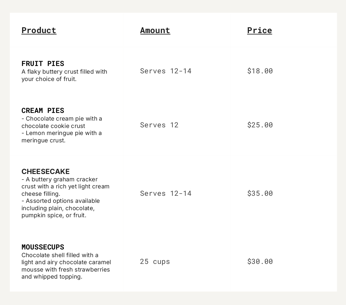
Task: Click the $25.00 price
Action: pos(260,125)
